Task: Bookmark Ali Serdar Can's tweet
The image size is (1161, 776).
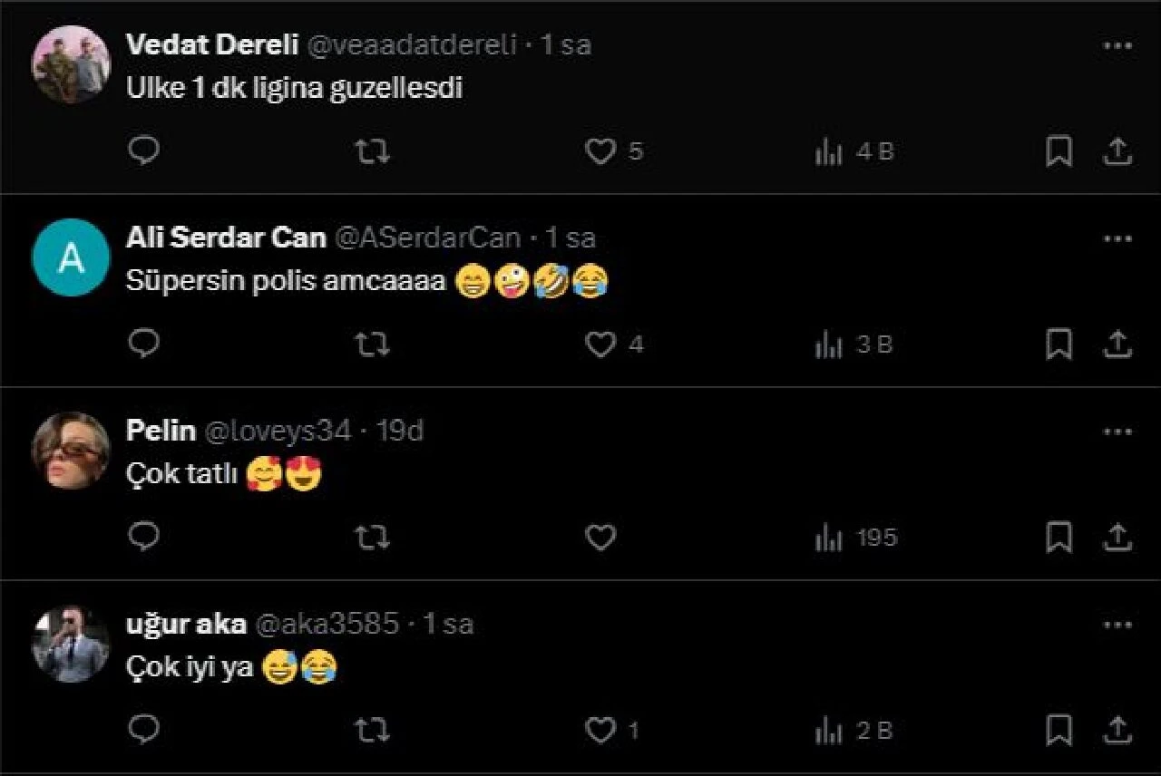Action: 1059,344
